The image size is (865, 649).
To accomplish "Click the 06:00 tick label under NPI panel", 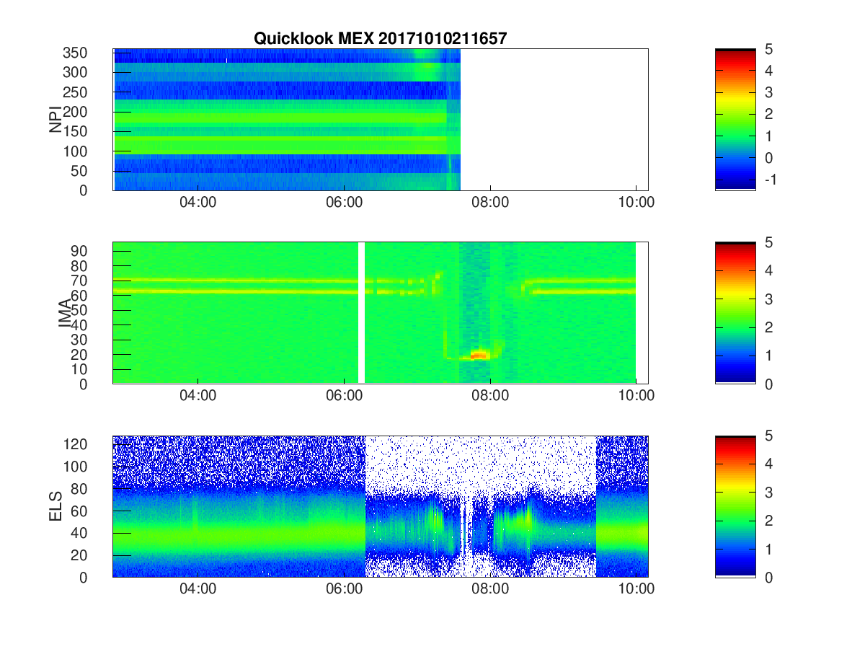I will (344, 203).
